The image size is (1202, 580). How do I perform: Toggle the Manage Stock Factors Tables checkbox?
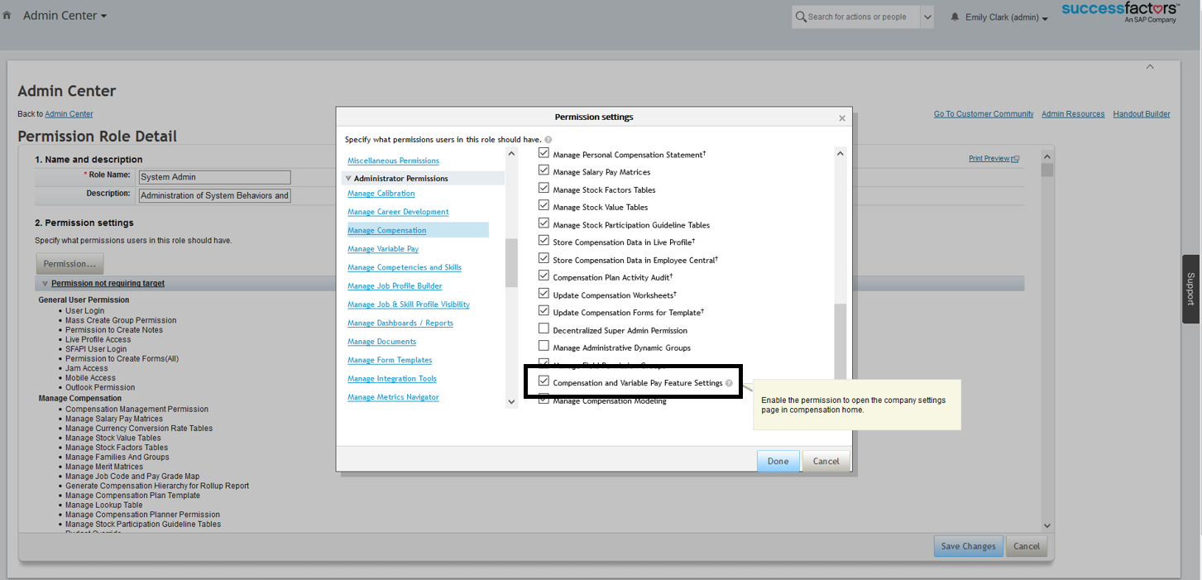544,189
